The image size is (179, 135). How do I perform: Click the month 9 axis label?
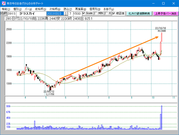(x=131, y=98)
